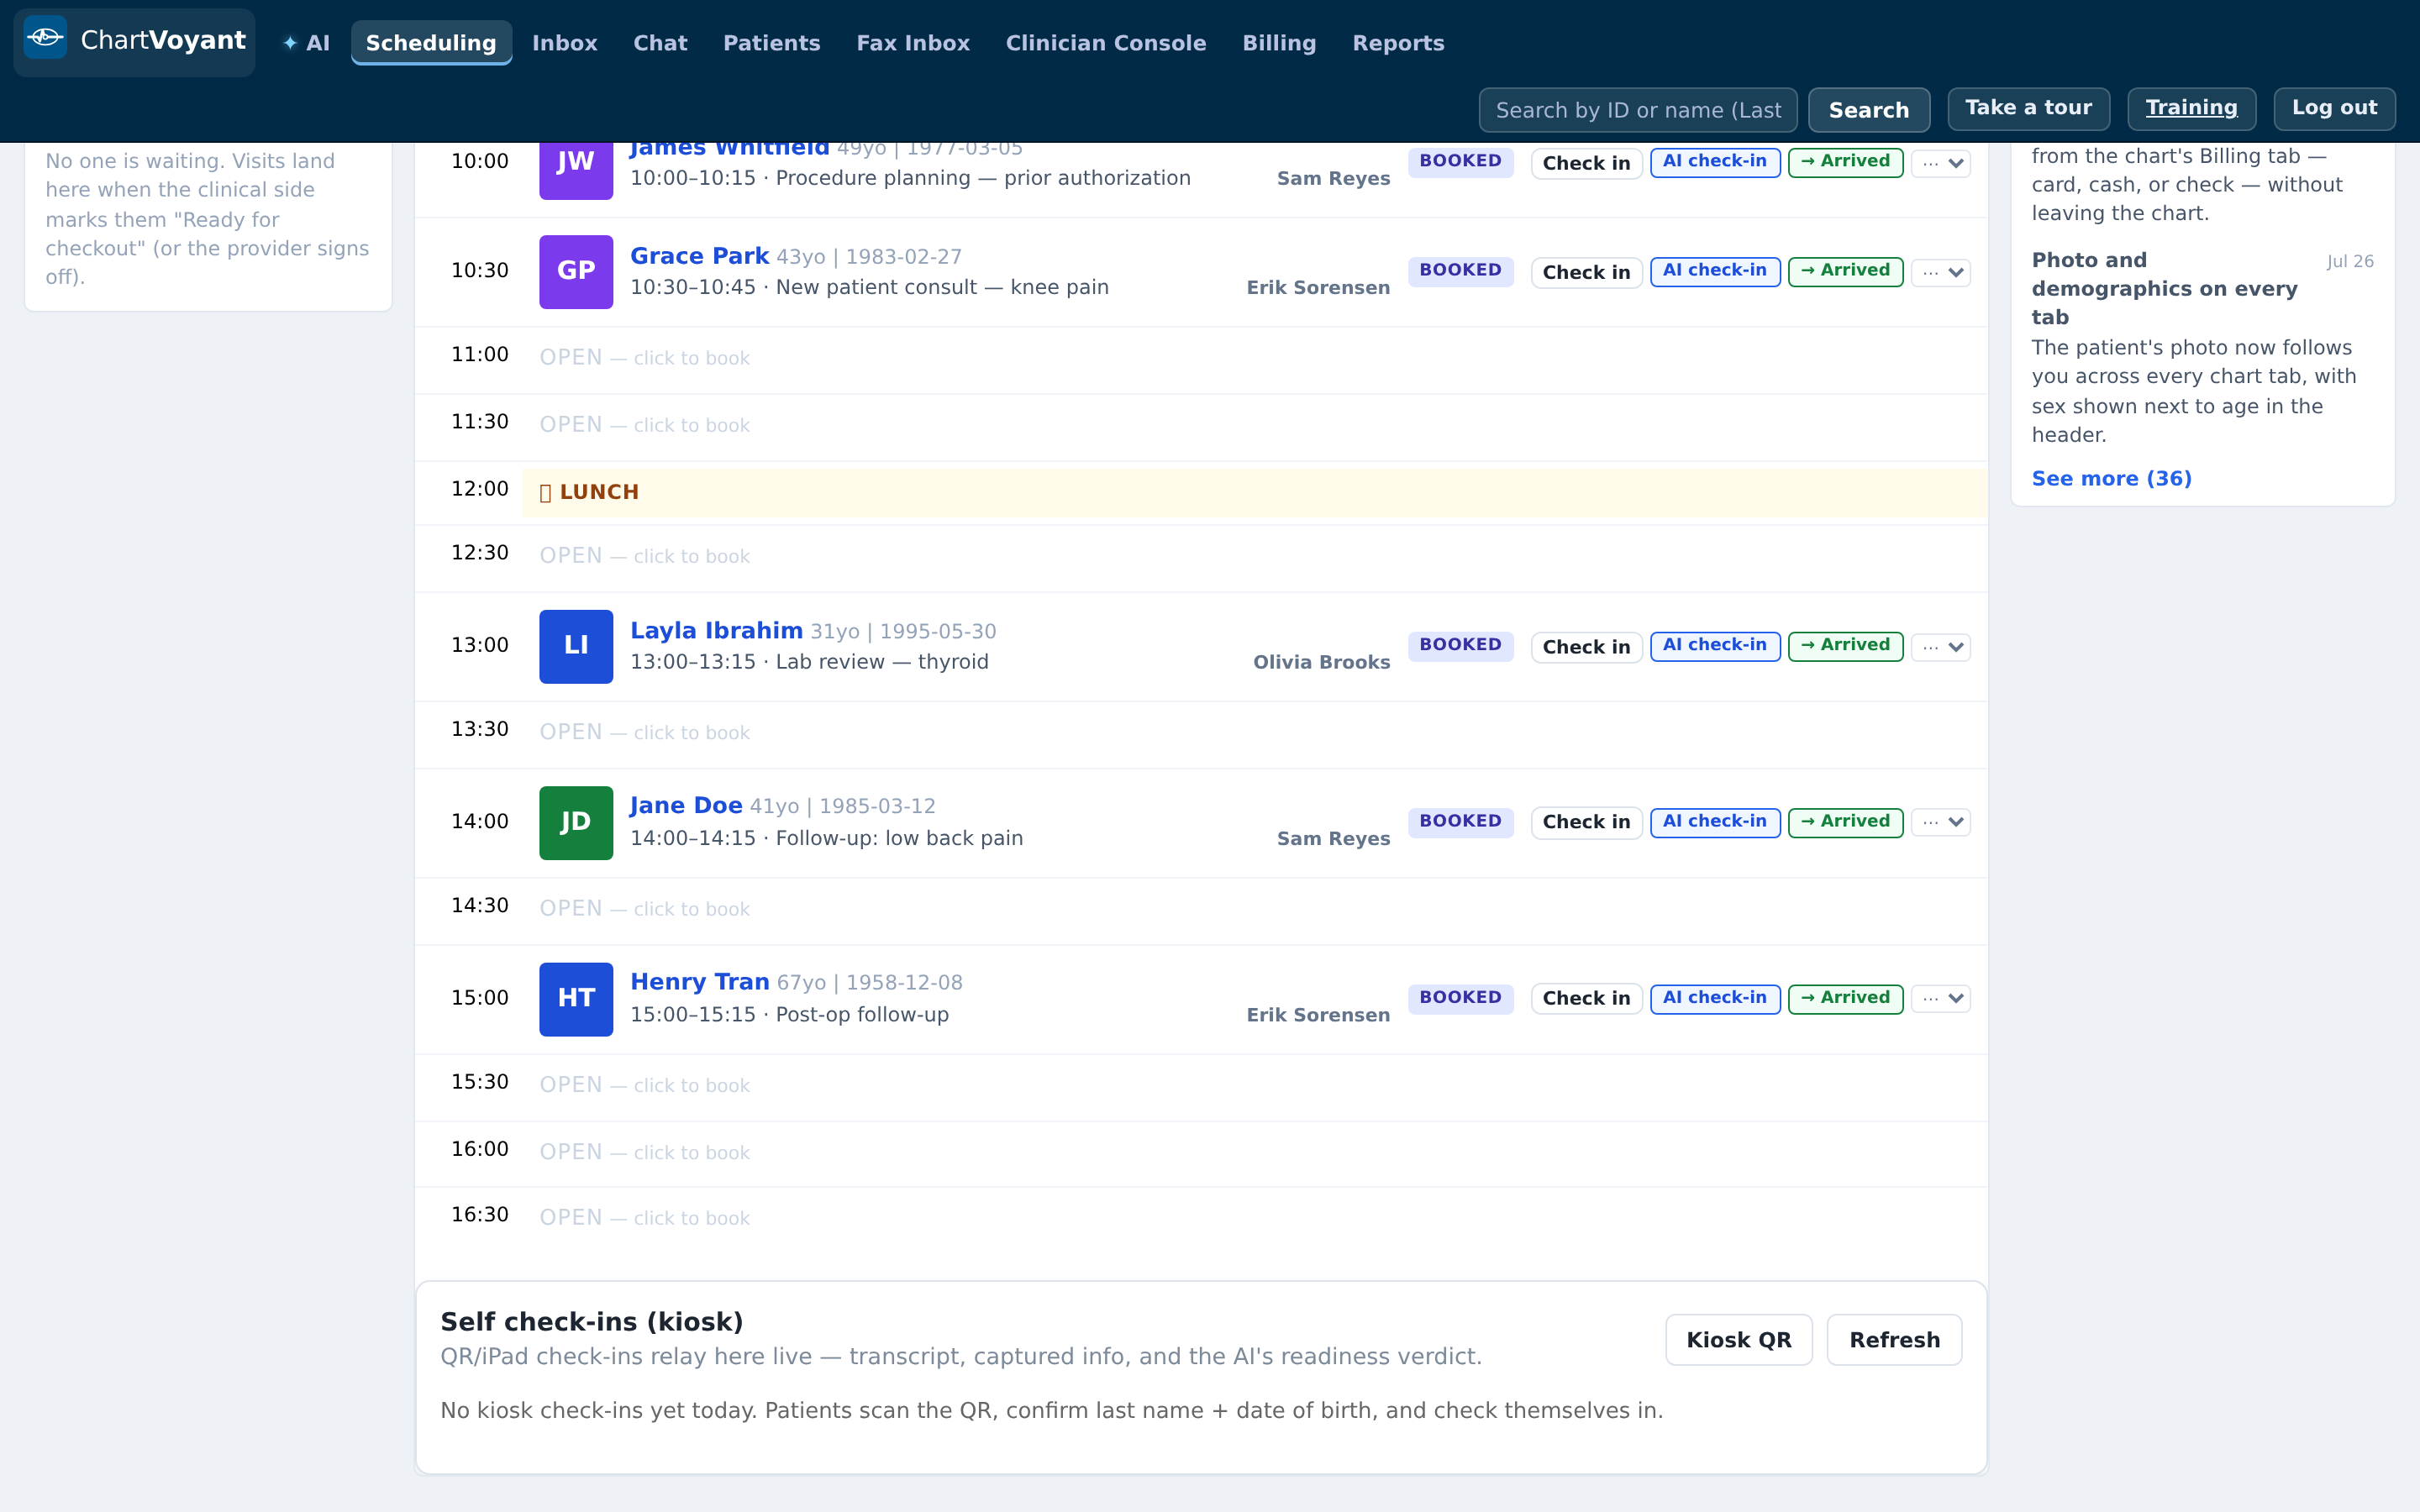Check in Henry Tran

click(1586, 998)
